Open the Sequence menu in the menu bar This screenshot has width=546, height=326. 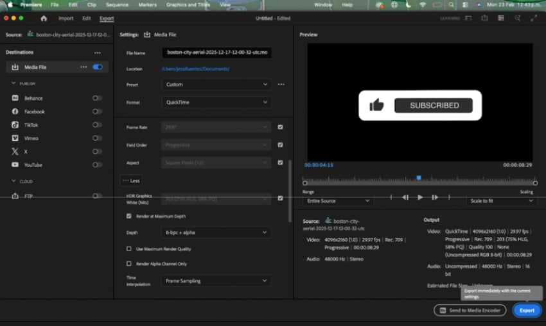click(116, 4)
